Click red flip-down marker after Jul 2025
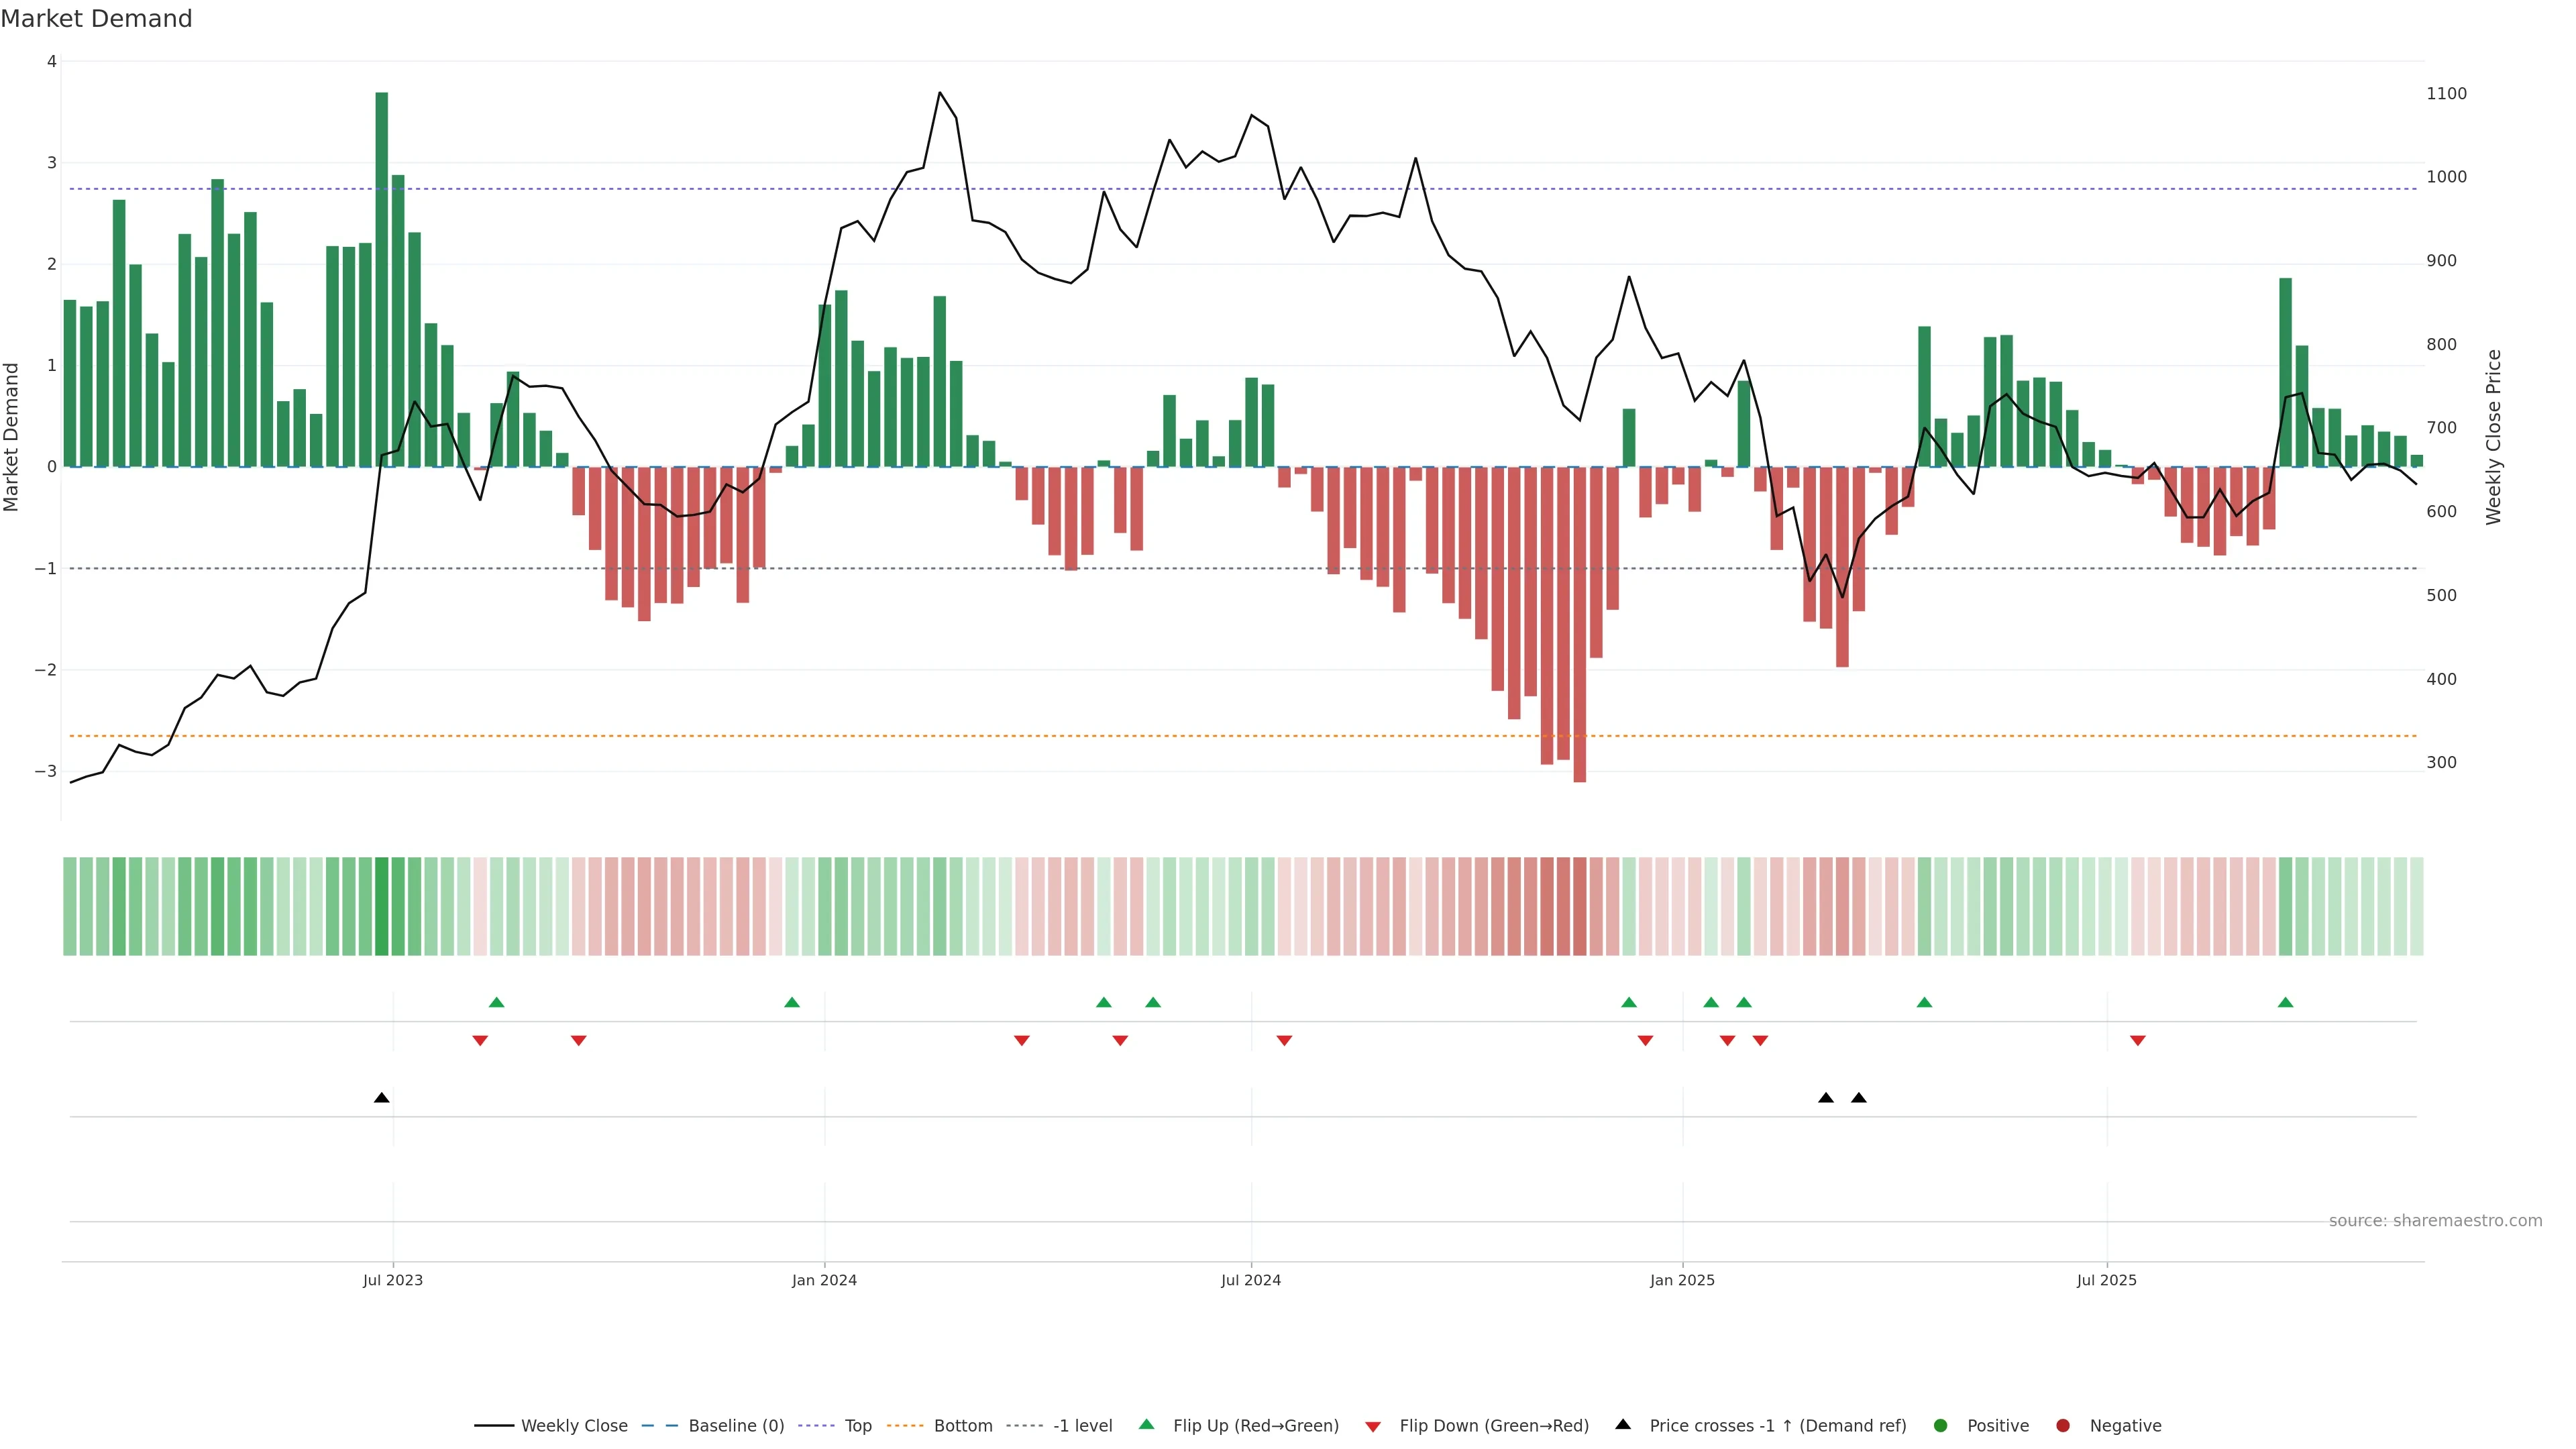The width and height of the screenshot is (2576, 1449). (2137, 1041)
